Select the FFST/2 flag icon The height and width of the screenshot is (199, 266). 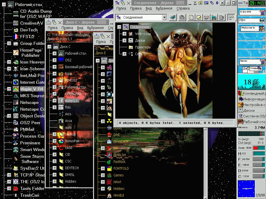[16, 37]
